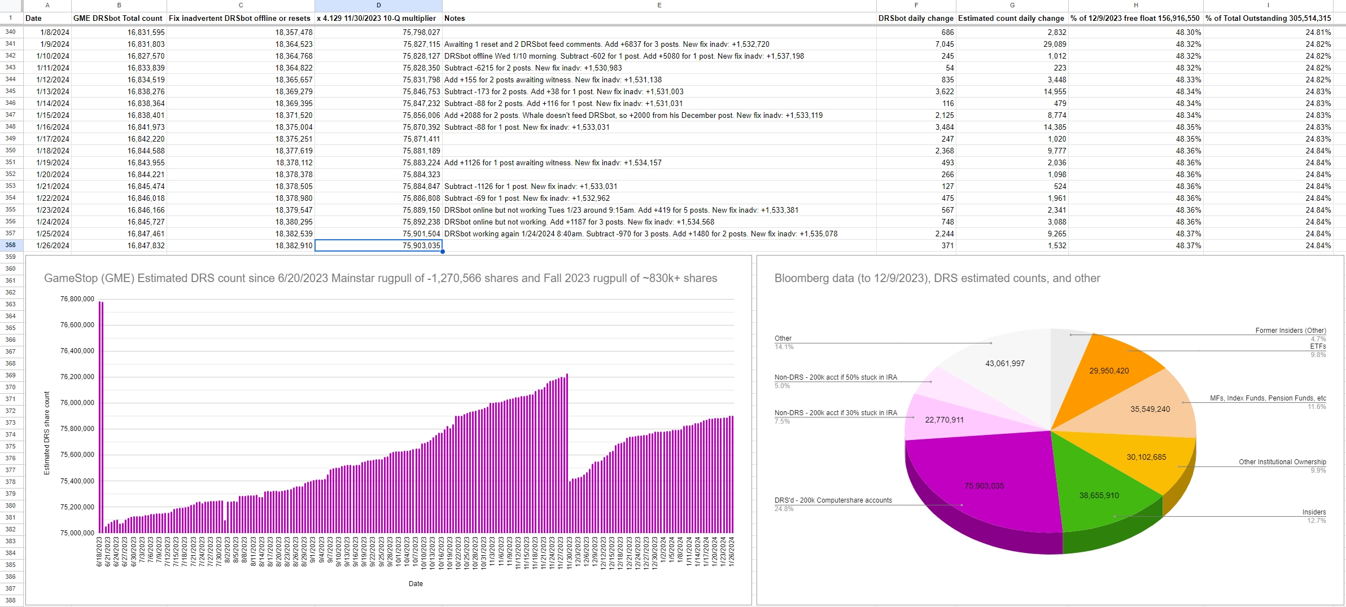Viewport: 1346px width, 607px height.
Task: Click the yellow slice 30,102,685
Action: click(1147, 457)
